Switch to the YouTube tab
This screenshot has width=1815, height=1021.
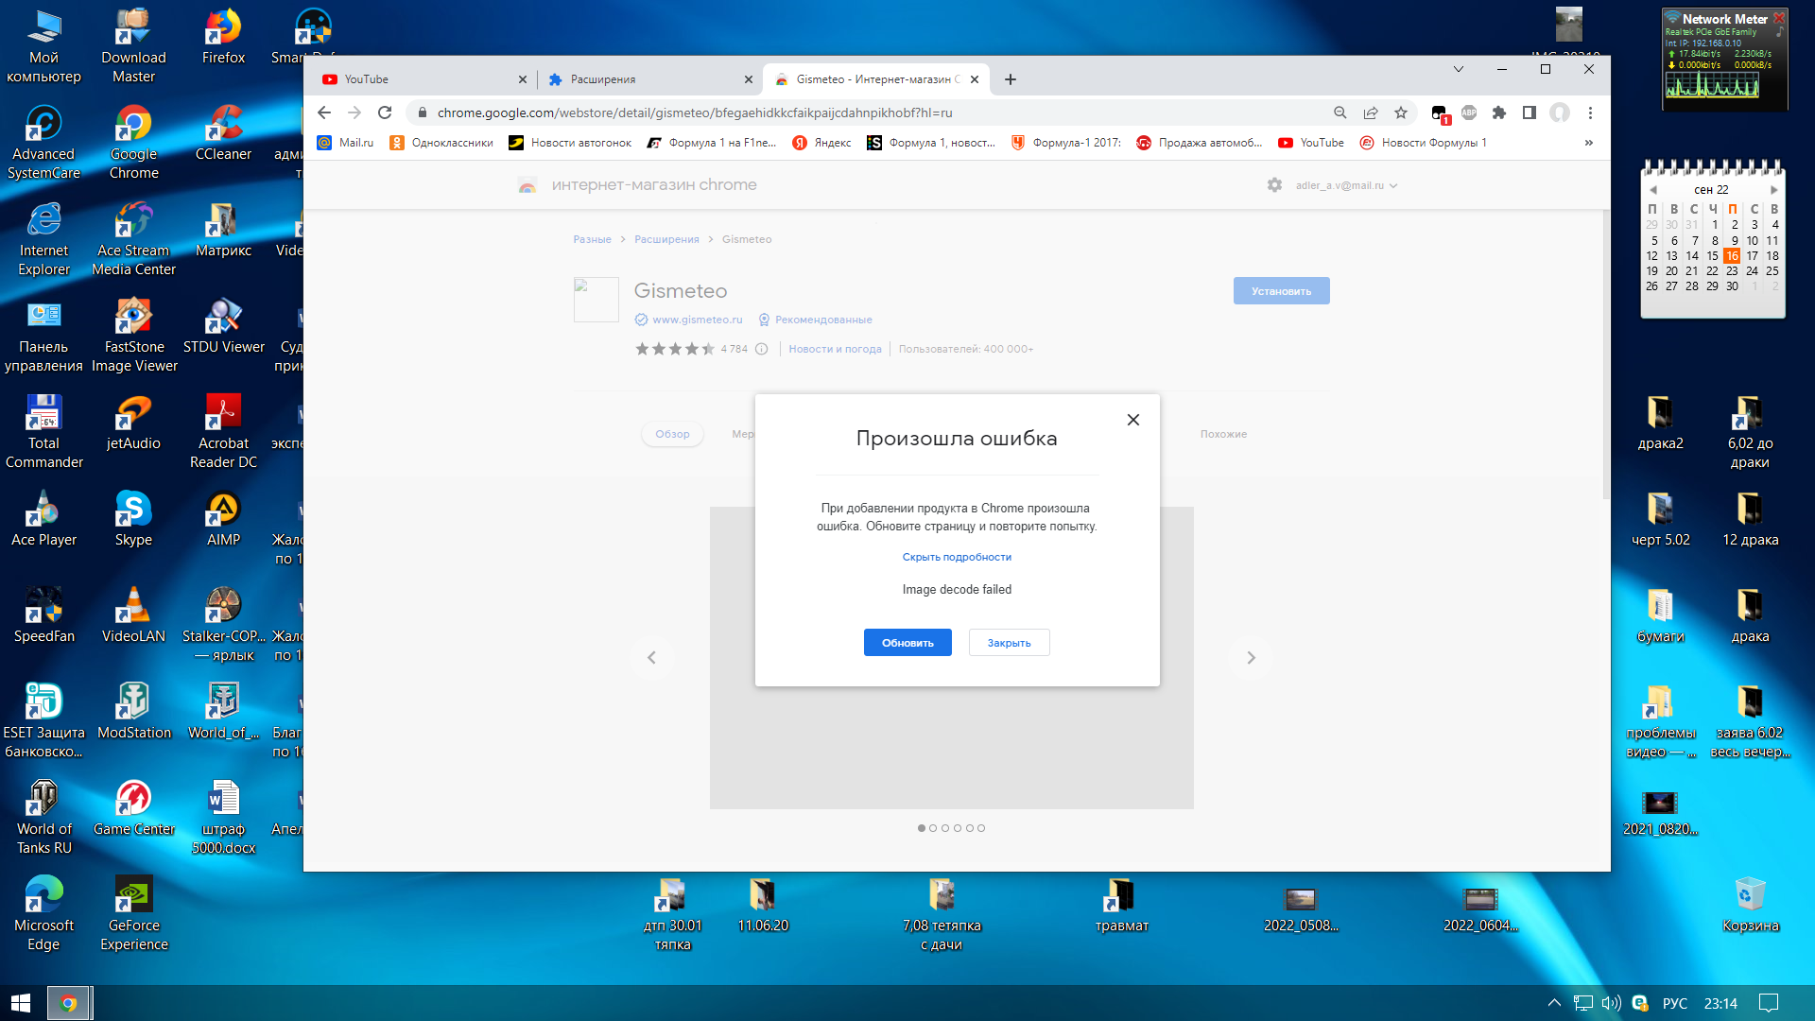423,79
